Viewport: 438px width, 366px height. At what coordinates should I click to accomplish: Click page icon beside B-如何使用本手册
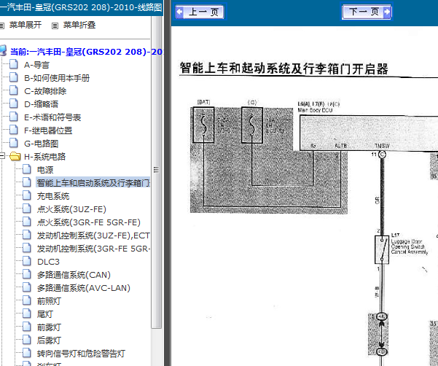tap(14, 77)
